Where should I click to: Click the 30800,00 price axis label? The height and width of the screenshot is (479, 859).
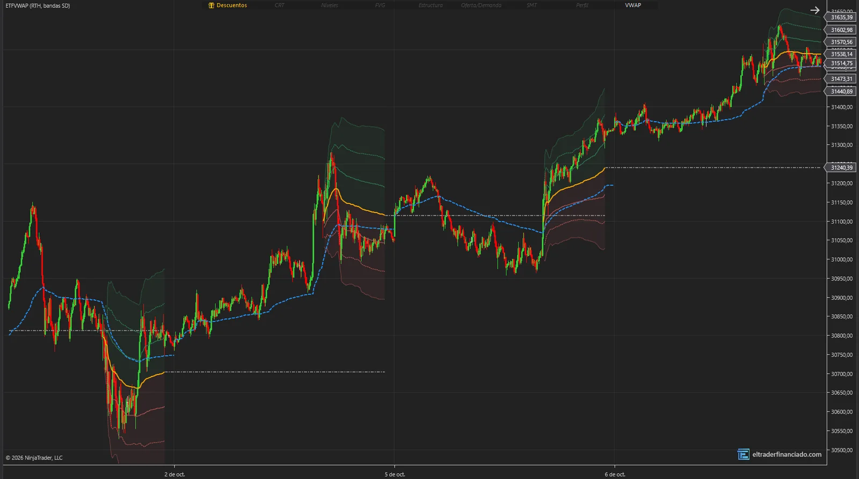pos(842,336)
